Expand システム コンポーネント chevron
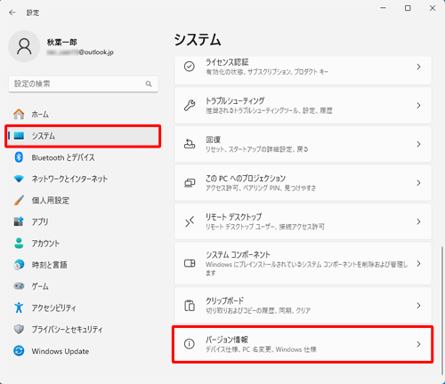Screen dimensions: 445x384 tap(418, 263)
